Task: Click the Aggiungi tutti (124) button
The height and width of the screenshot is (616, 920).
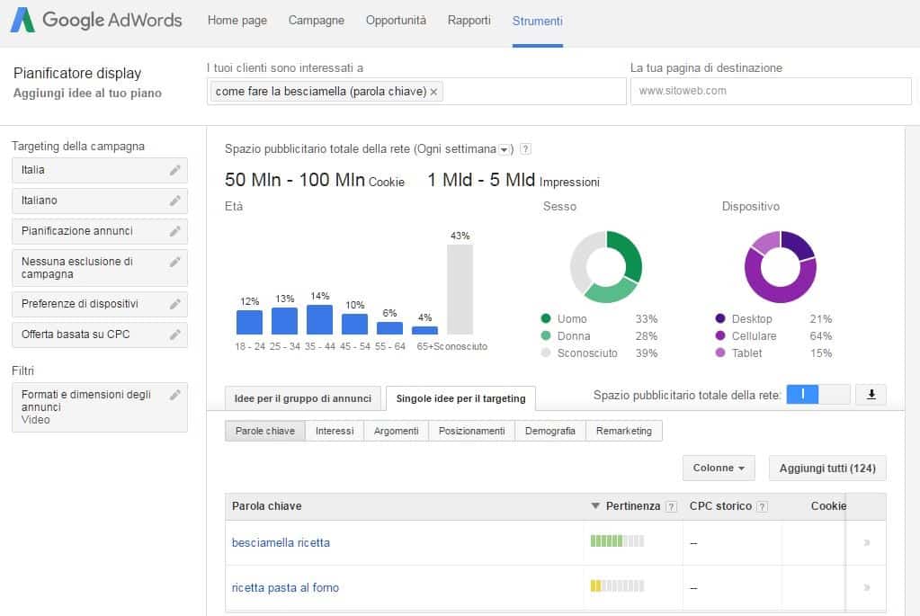Action: [826, 468]
